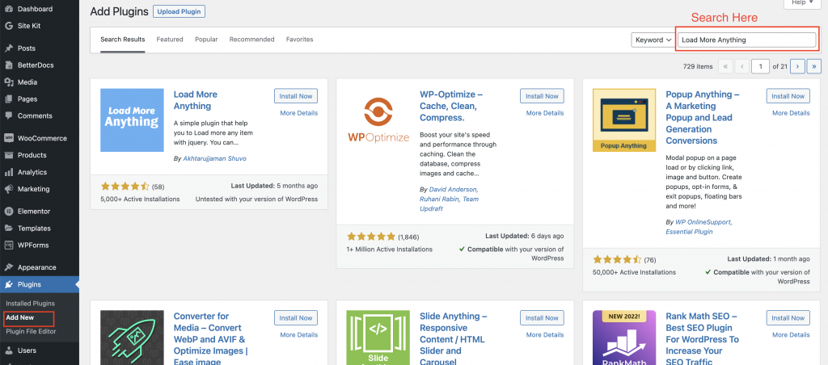This screenshot has width=828, height=365.
Task: Click the Upload Plugin button
Action: pos(179,11)
